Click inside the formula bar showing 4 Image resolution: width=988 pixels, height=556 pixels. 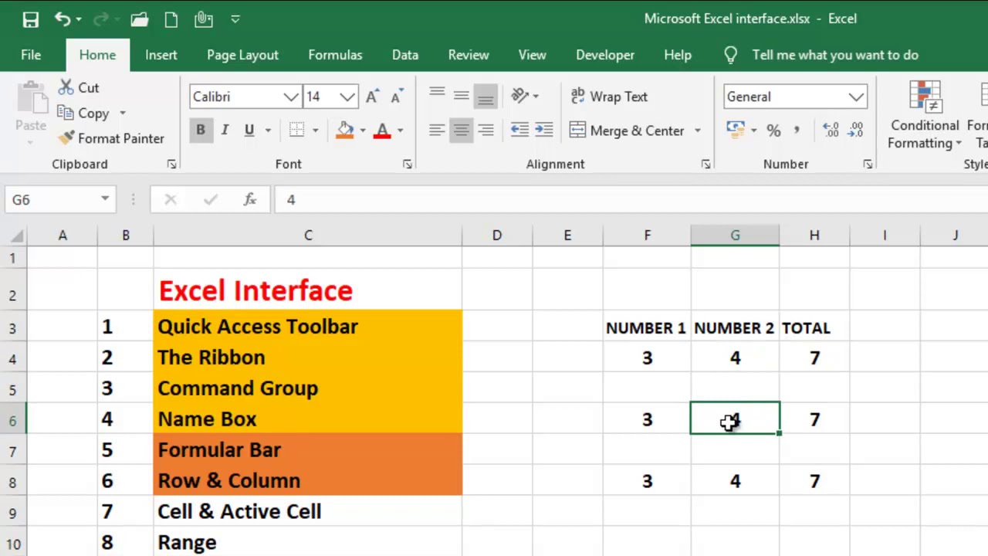[631, 200]
